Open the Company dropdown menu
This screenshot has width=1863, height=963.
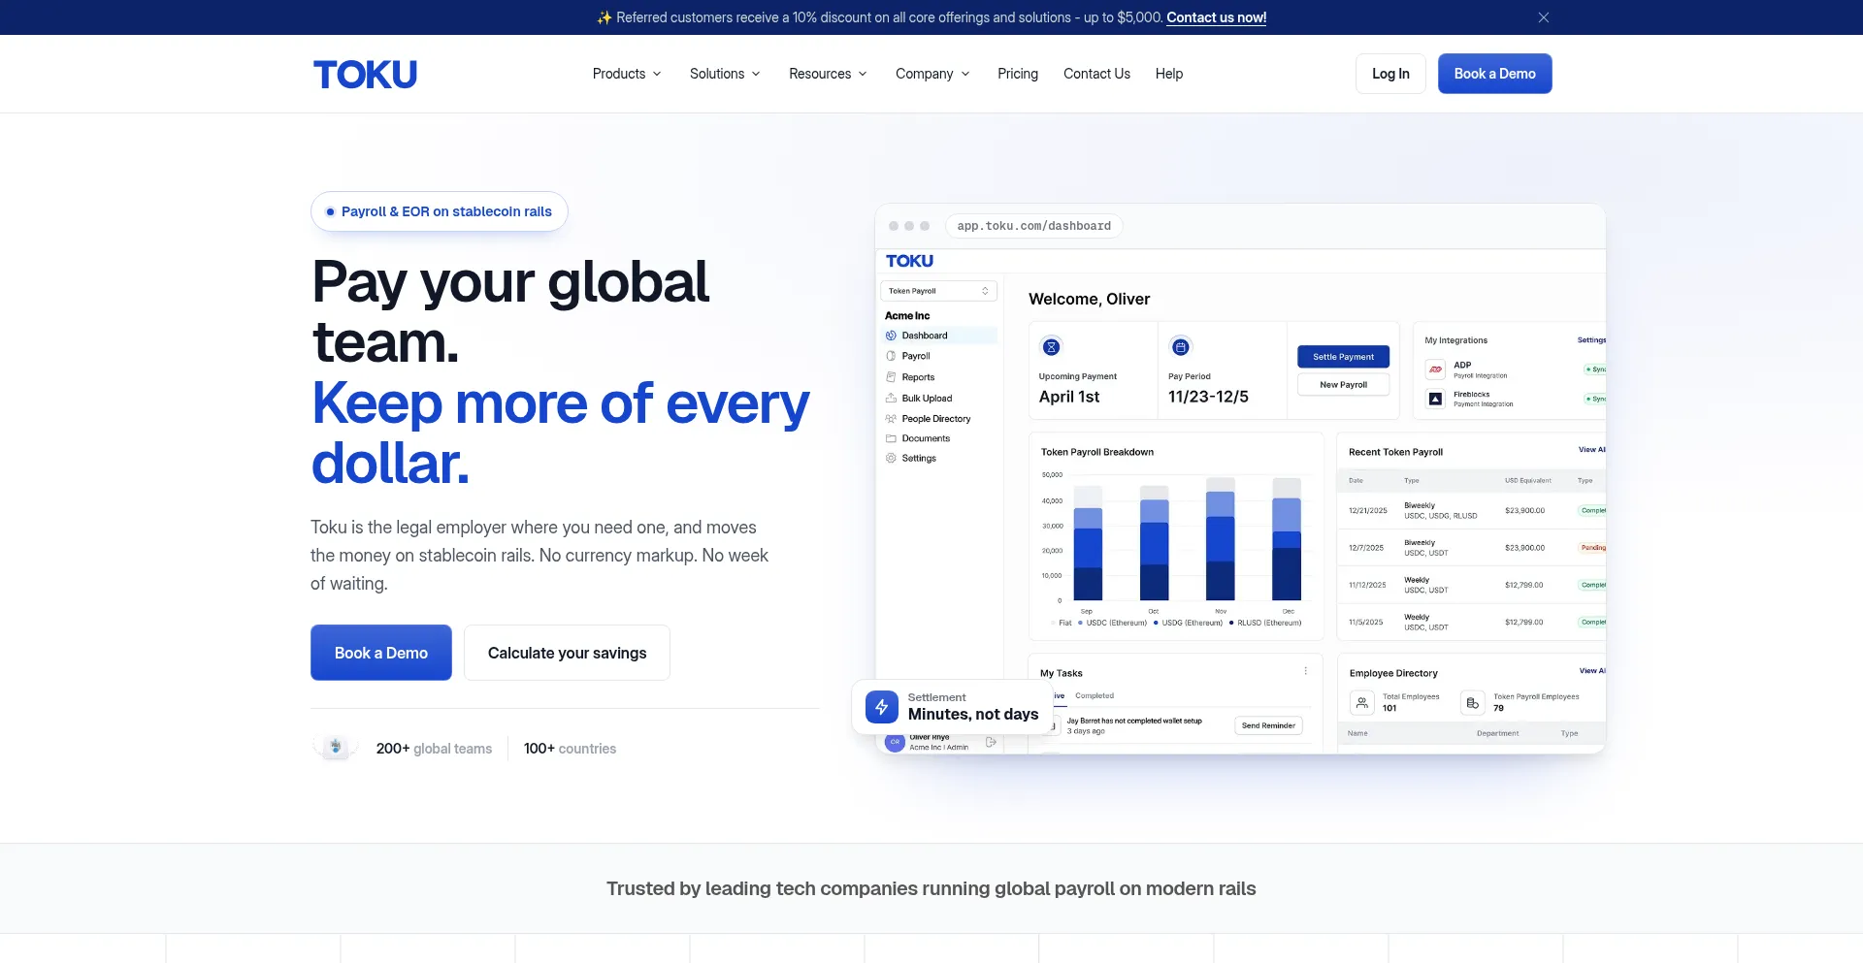tap(932, 74)
